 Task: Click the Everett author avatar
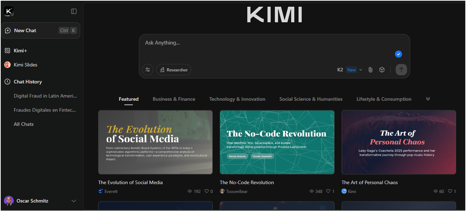pos(101,191)
